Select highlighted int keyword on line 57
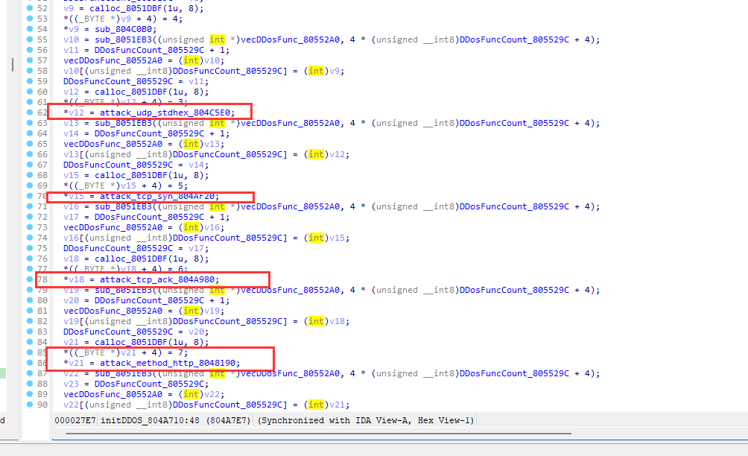 point(190,60)
